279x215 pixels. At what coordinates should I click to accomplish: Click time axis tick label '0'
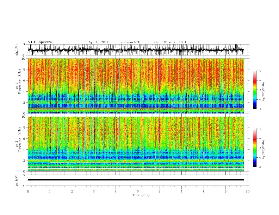pos(28,191)
